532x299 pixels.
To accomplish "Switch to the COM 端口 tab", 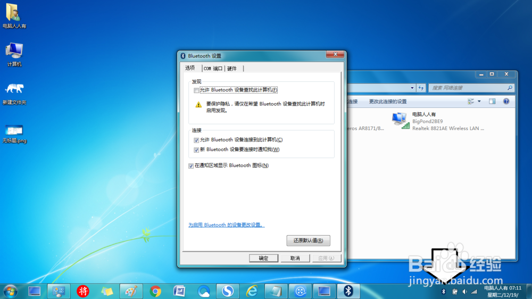I will pyautogui.click(x=213, y=69).
